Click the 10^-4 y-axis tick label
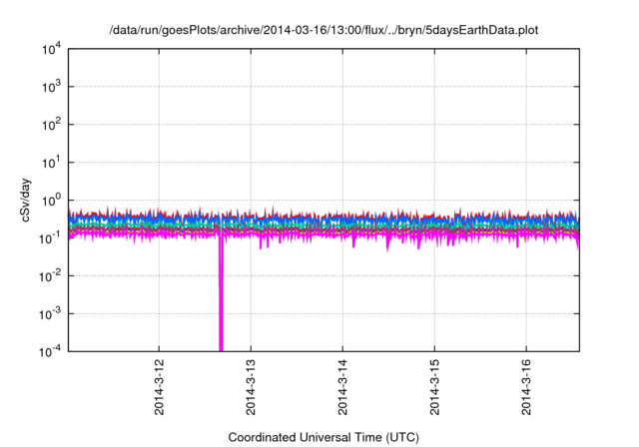639x447 pixels. tap(50, 351)
